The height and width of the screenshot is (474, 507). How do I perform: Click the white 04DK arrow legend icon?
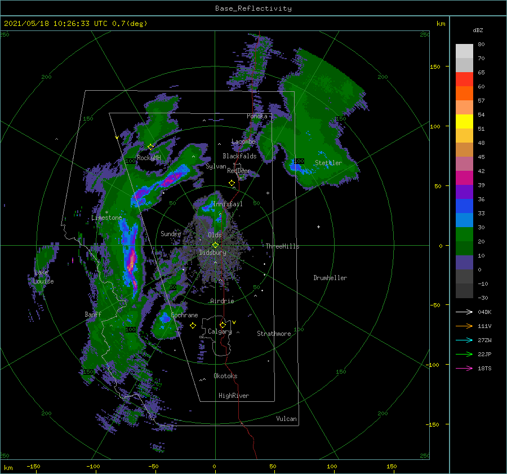(x=464, y=312)
